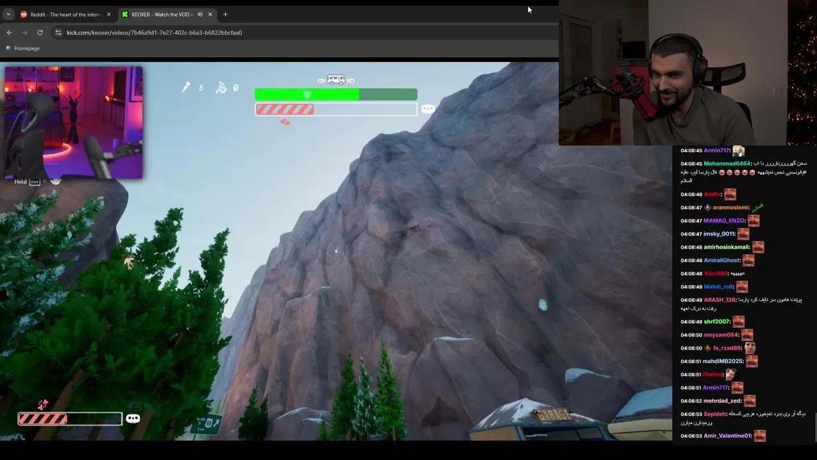The height and width of the screenshot is (460, 817).
Task: Click the shrf2007 username in chat
Action: pyautogui.click(x=716, y=322)
